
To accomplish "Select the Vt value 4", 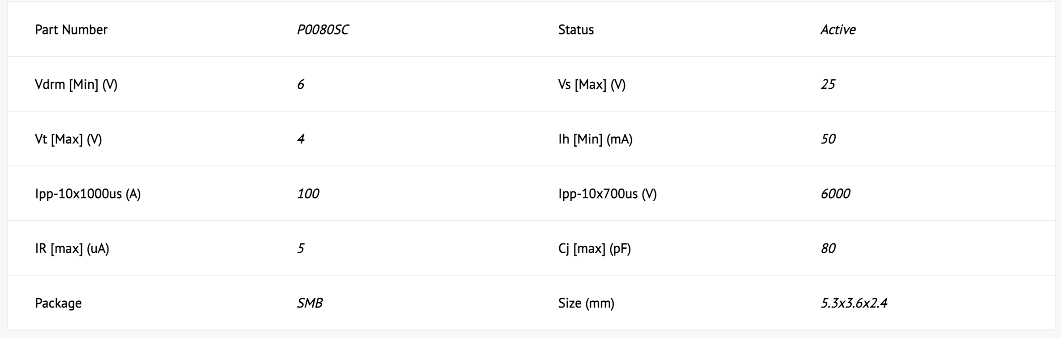I will (x=301, y=139).
